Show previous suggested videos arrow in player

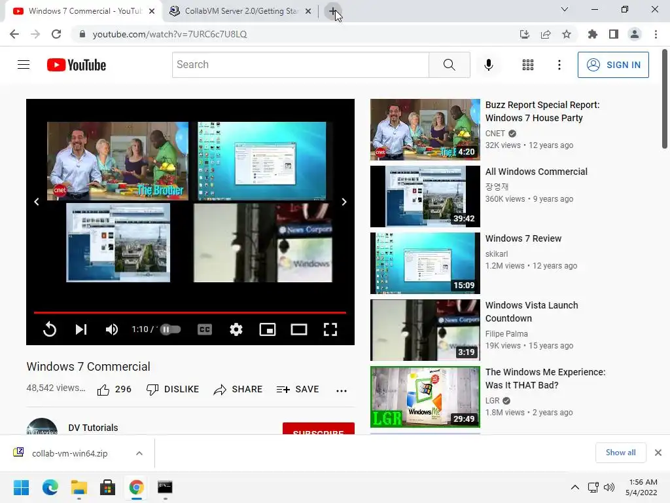tap(37, 202)
